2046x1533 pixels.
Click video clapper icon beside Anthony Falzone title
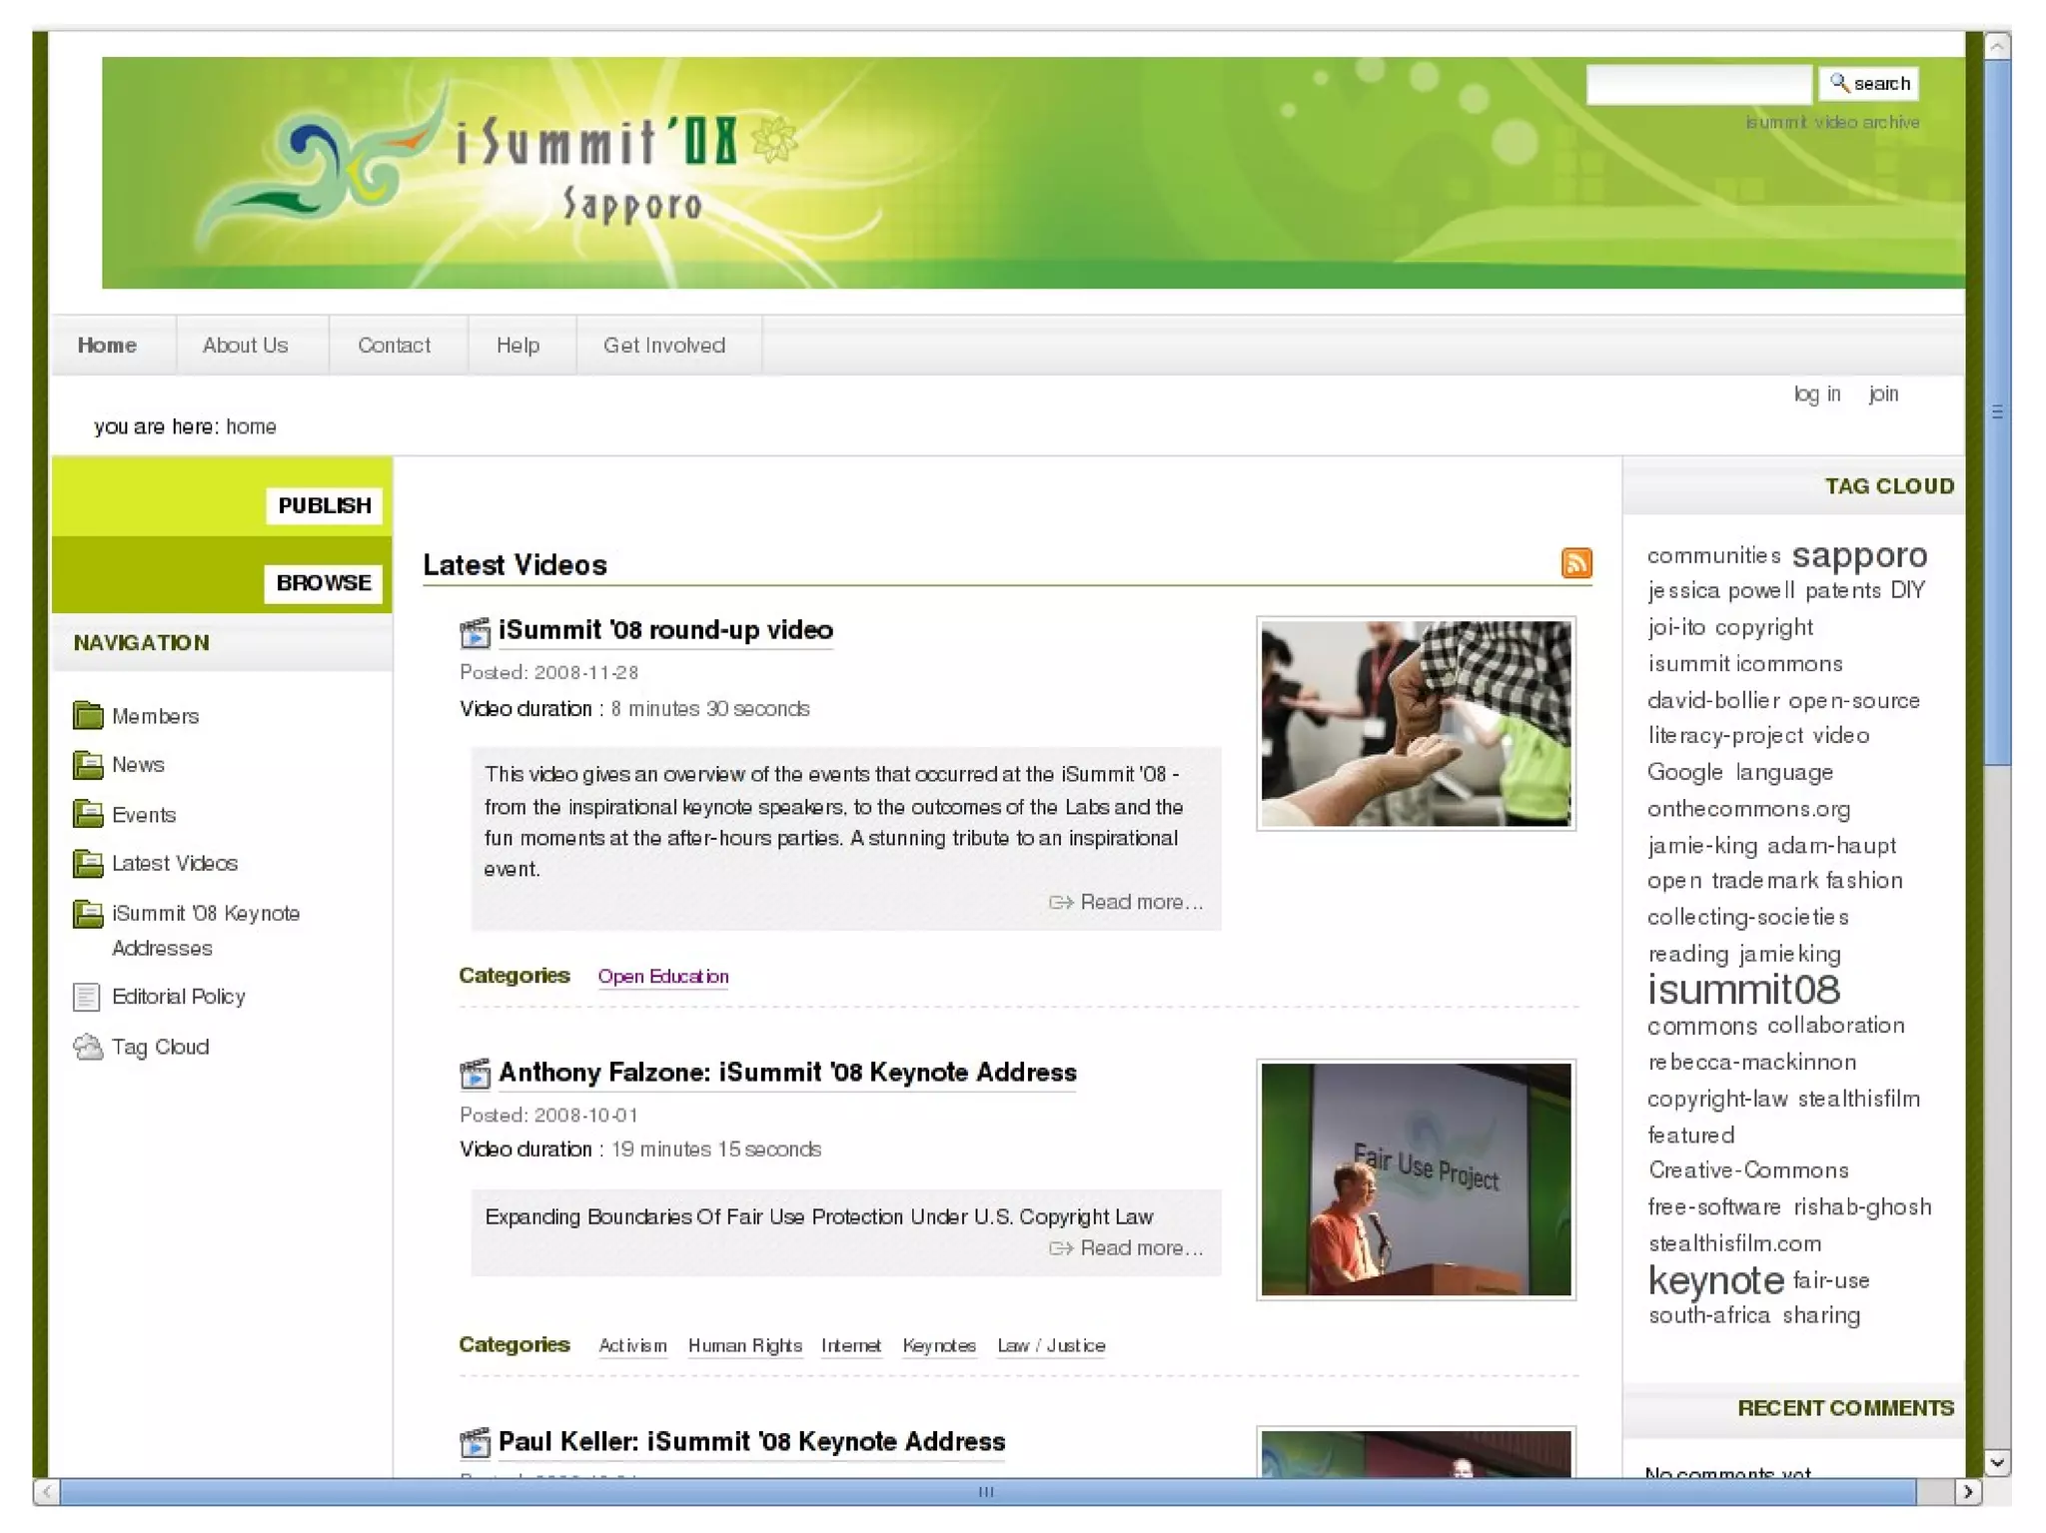click(475, 1074)
